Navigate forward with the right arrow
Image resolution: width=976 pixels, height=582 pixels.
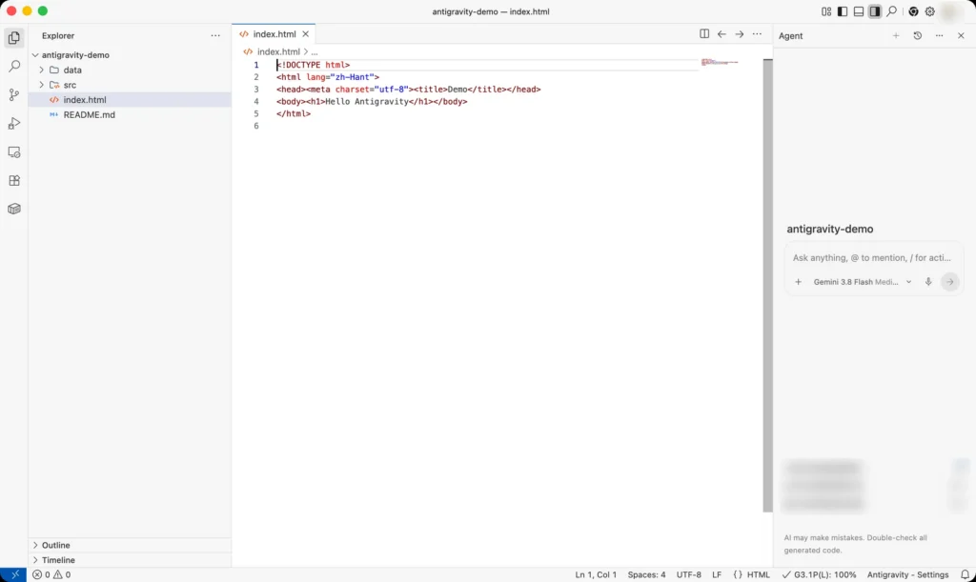point(739,34)
